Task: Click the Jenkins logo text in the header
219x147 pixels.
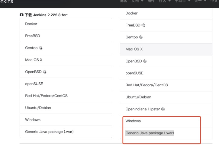Action: pyautogui.click(x=6, y=2)
